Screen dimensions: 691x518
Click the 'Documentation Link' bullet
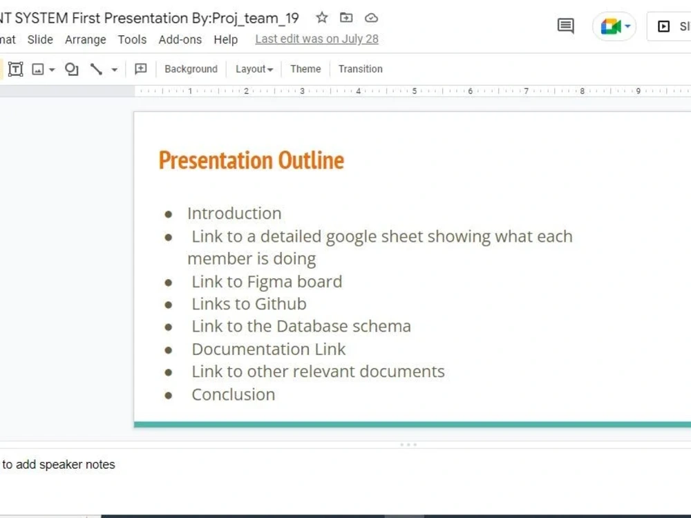[x=268, y=349]
